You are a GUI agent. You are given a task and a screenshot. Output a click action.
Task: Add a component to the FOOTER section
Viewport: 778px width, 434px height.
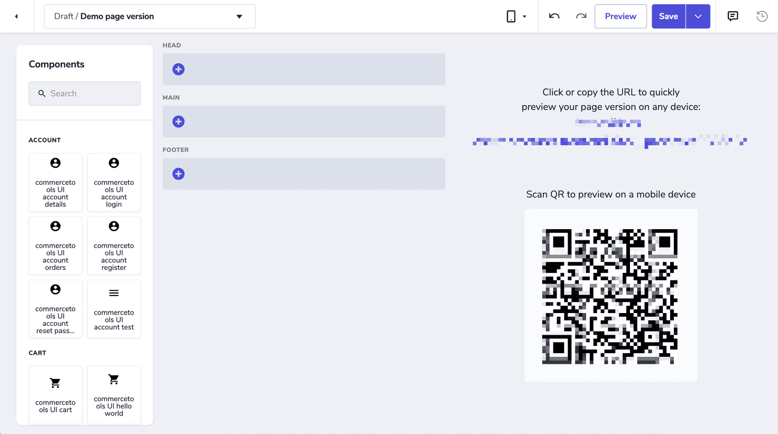(x=179, y=173)
